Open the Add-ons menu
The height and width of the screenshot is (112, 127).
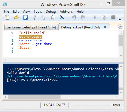point(66,12)
